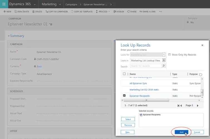Click the Add button
Image resolution: width=210 pixels, height=139 pixels.
click(181, 132)
